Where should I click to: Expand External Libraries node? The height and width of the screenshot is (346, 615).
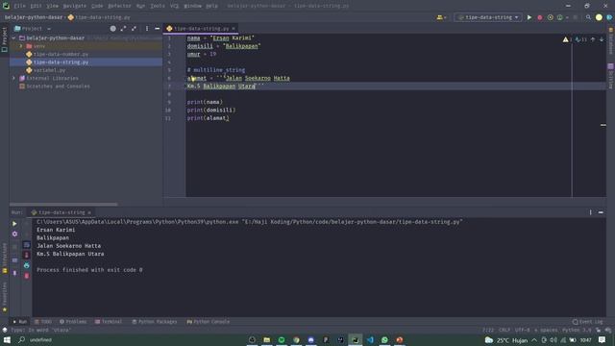(x=14, y=78)
